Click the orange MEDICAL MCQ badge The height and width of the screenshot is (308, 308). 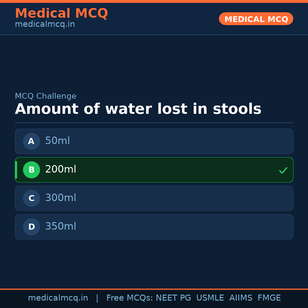(256, 19)
